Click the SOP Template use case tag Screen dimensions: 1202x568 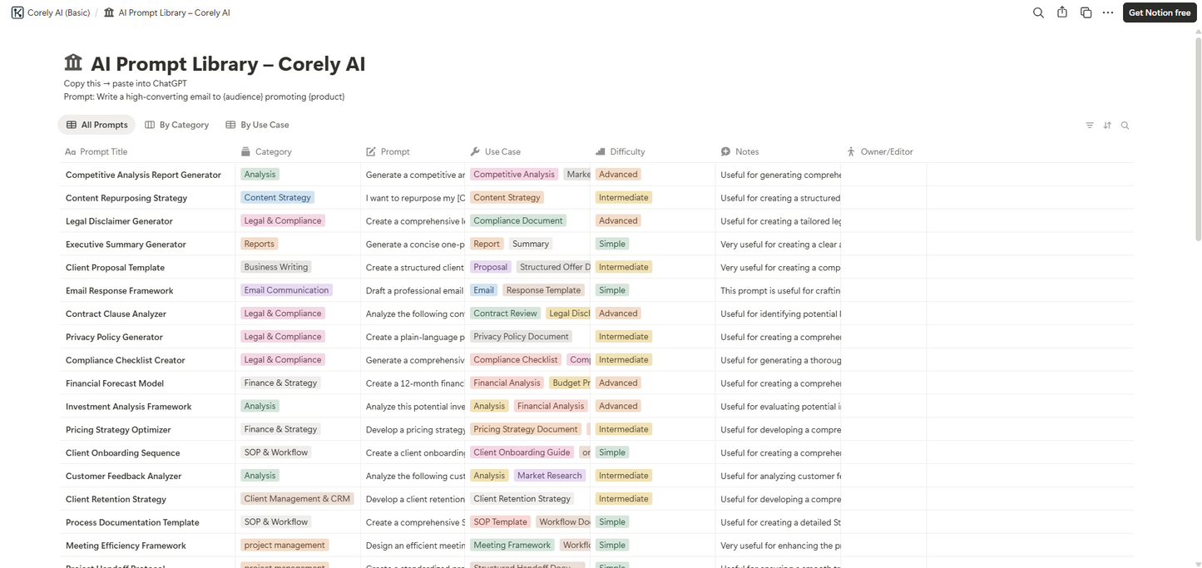pos(500,522)
